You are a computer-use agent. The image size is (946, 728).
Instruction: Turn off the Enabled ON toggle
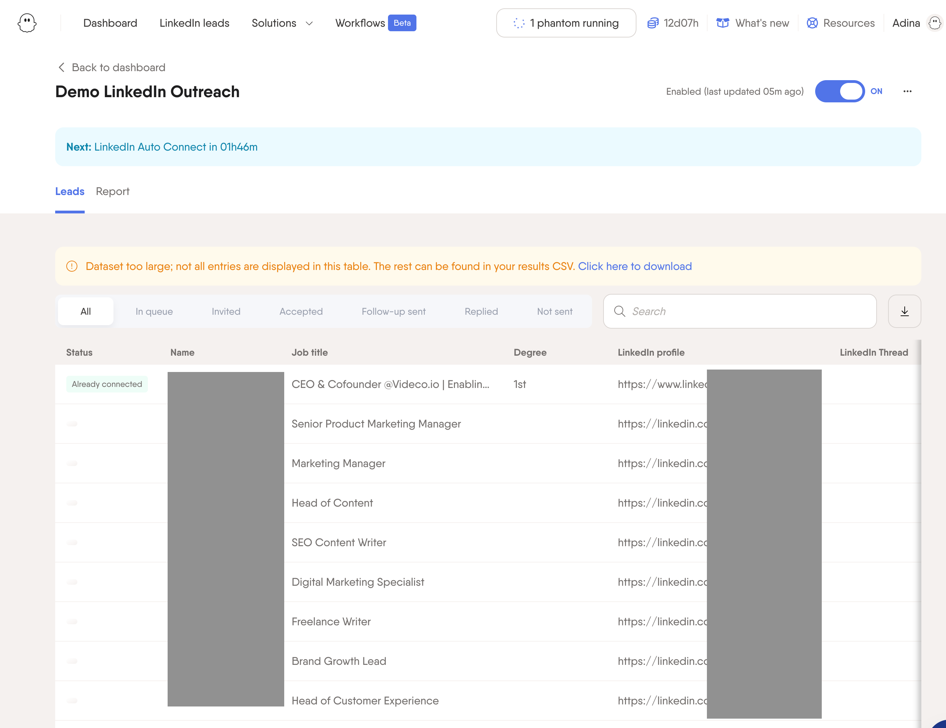[x=839, y=91]
